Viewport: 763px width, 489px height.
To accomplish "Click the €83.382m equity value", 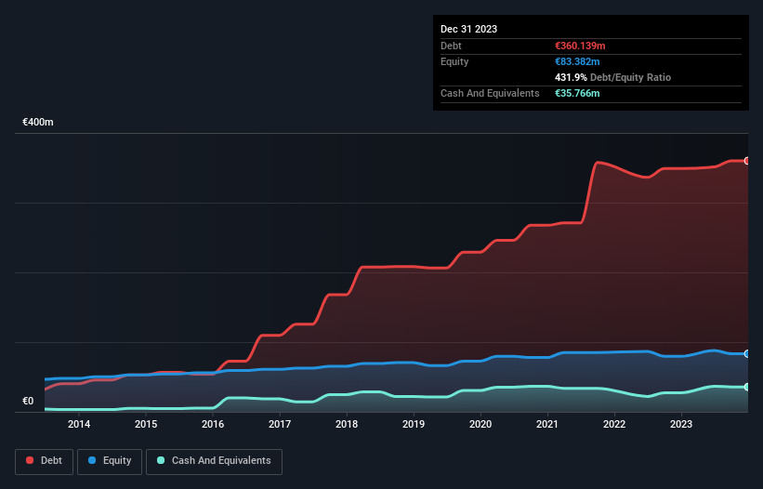I will pos(577,61).
